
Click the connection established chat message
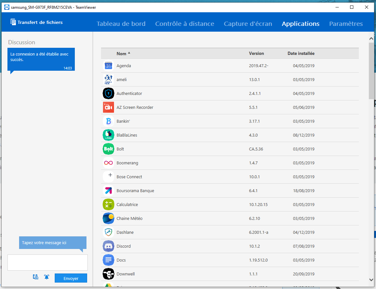pyautogui.click(x=41, y=59)
